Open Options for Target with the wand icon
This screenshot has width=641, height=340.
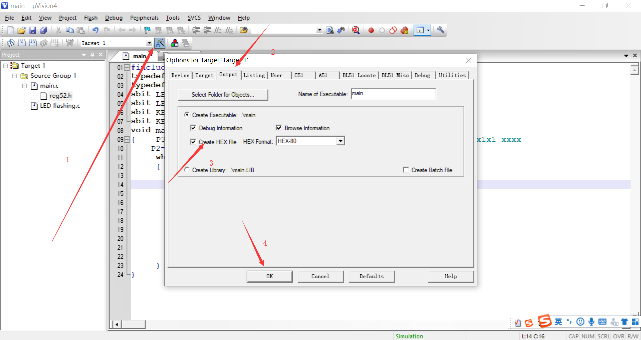[160, 43]
